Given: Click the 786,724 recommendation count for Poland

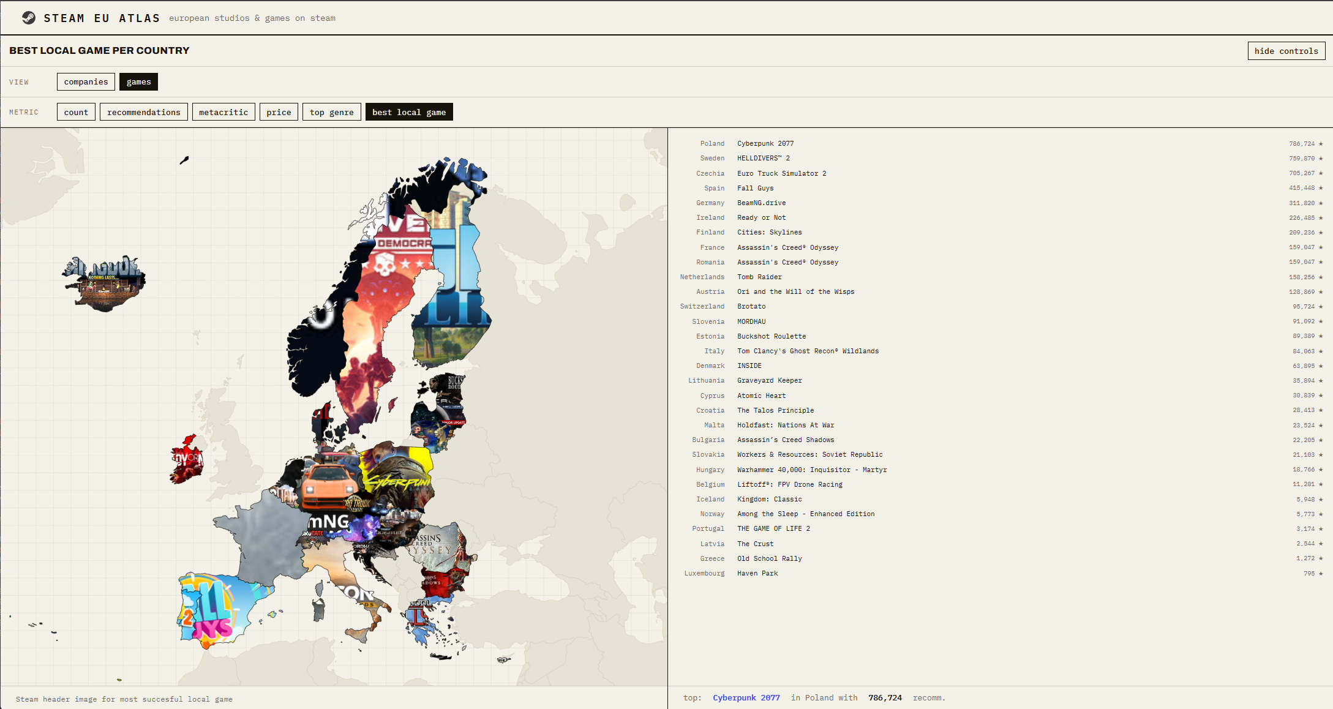Looking at the screenshot, I should tap(1302, 143).
